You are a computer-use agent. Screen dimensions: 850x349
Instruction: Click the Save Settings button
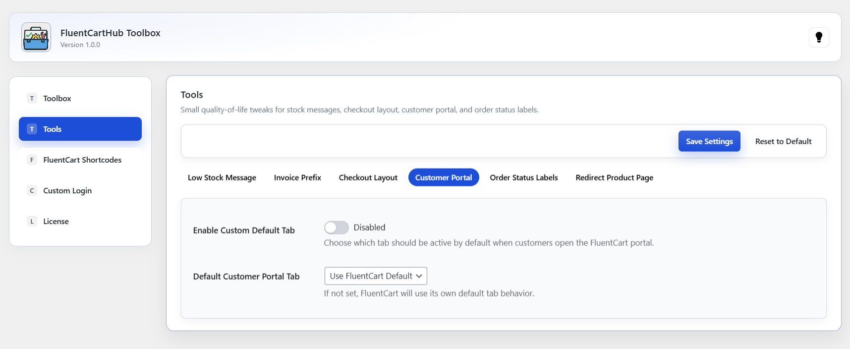(709, 141)
